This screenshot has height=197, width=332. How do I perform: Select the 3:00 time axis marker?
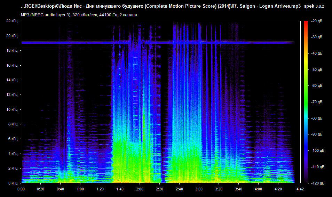(x=199, y=189)
